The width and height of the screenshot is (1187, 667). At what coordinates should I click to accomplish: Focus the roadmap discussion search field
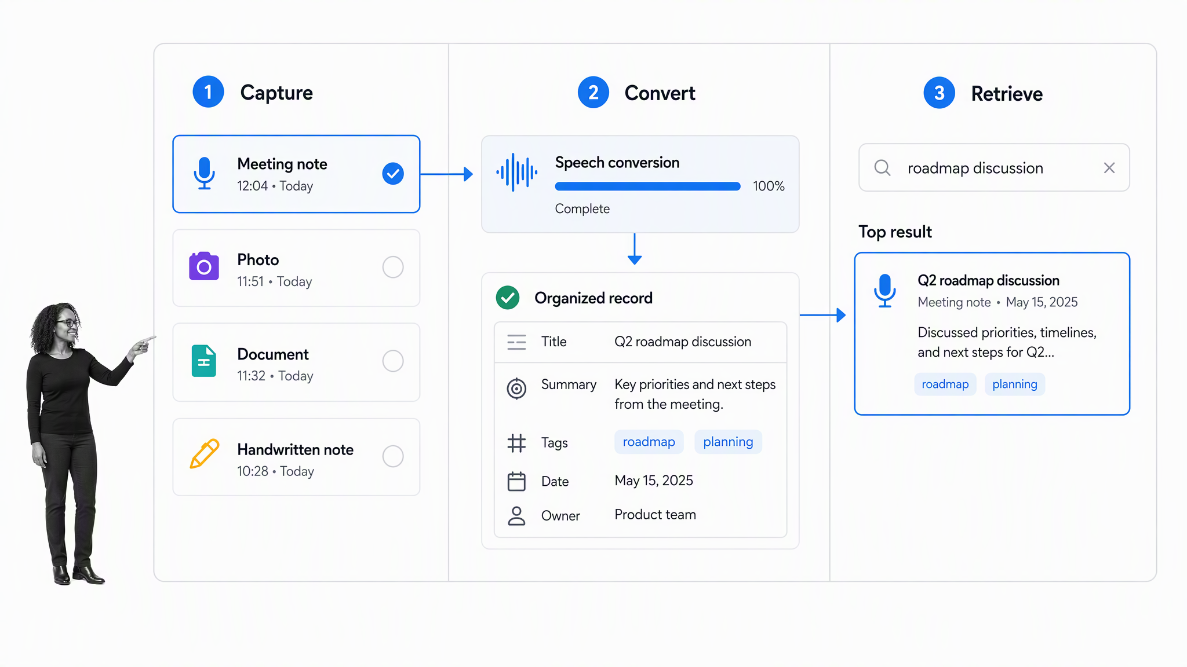point(994,168)
